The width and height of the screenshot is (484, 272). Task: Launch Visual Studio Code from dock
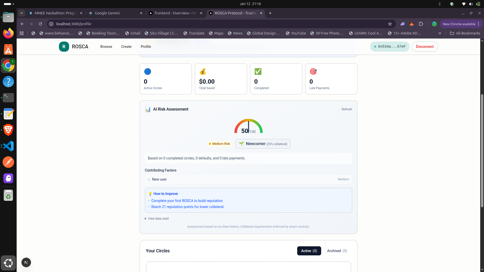[8, 146]
